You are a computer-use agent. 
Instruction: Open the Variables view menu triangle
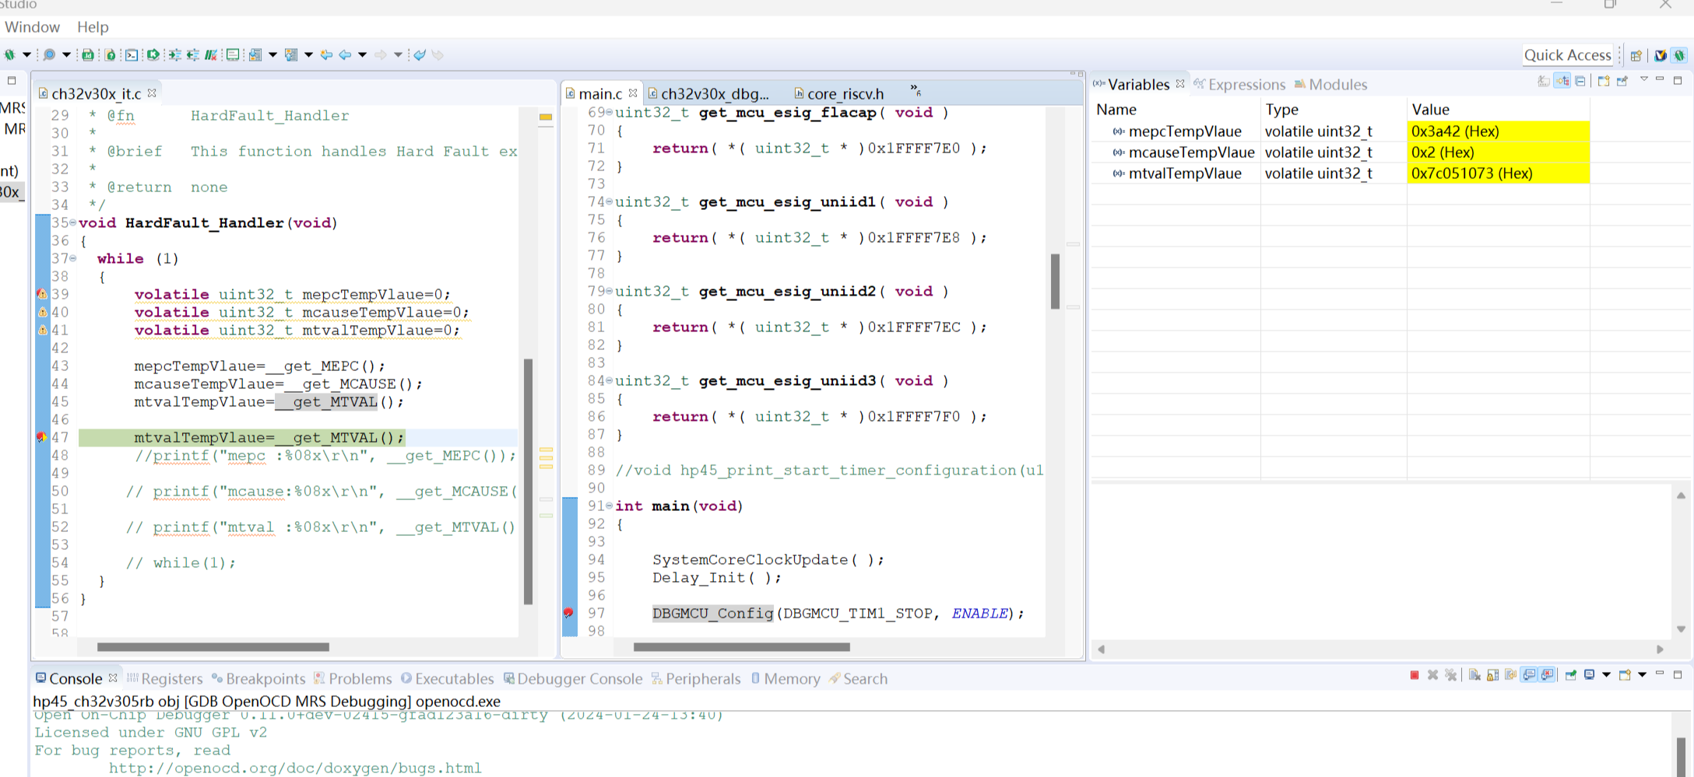(1644, 79)
